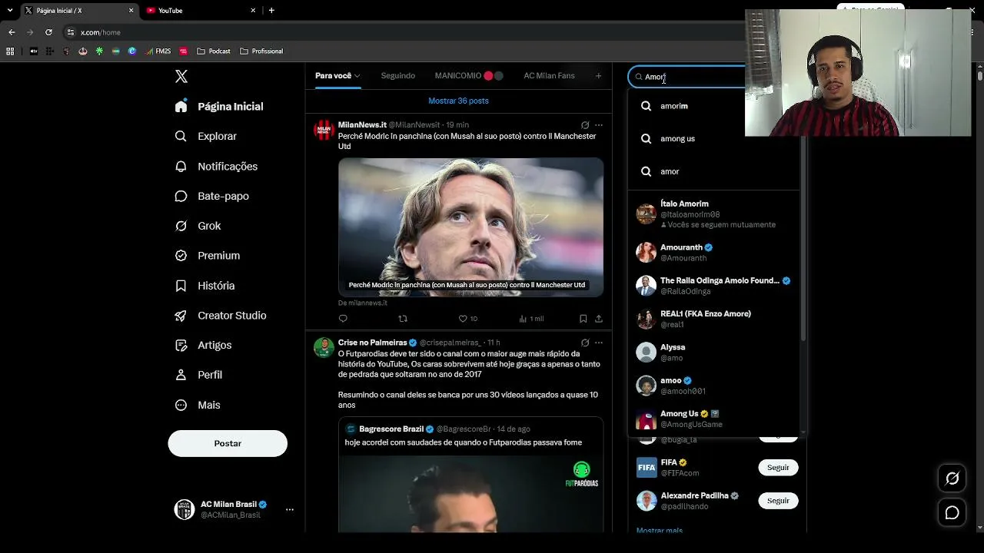Show the 36 new posts
This screenshot has height=553, width=984.
click(x=458, y=101)
